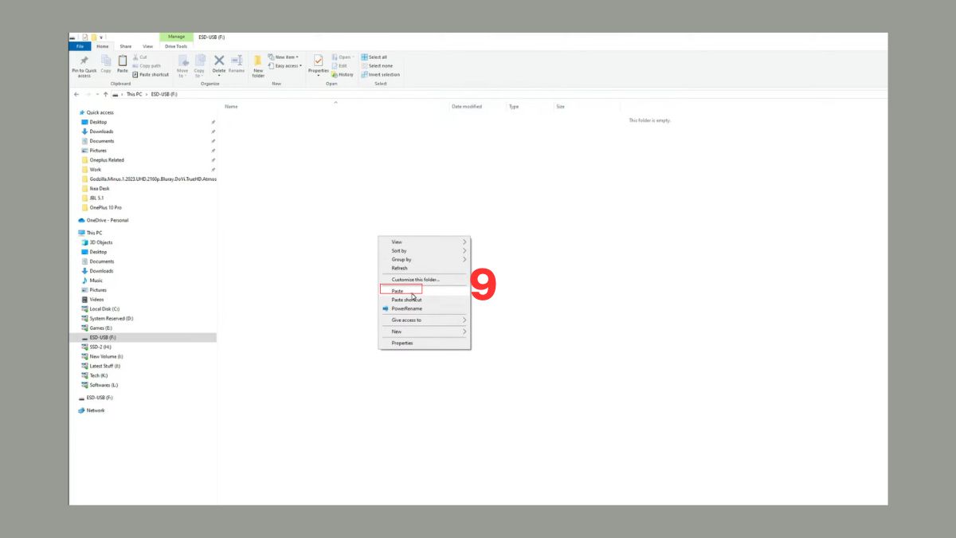Screen dimensions: 956x538
Task: Click Select all in the Select group
Action: pos(376,57)
